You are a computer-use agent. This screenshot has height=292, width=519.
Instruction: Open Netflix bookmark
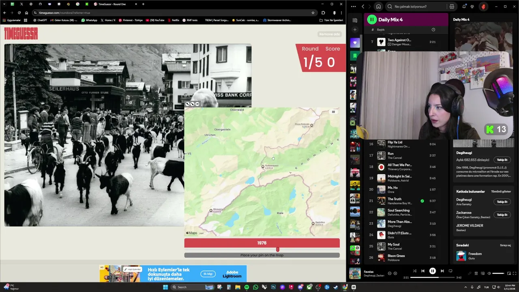(174, 20)
